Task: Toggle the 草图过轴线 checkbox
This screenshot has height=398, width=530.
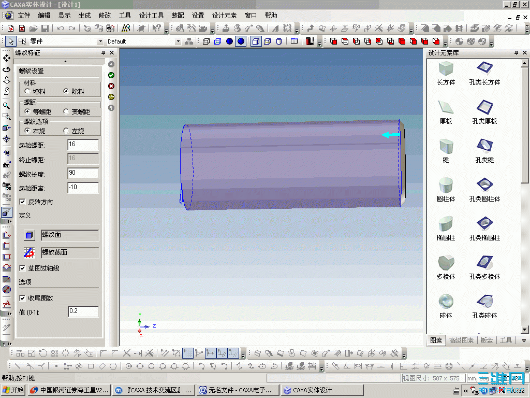Action: click(x=22, y=268)
